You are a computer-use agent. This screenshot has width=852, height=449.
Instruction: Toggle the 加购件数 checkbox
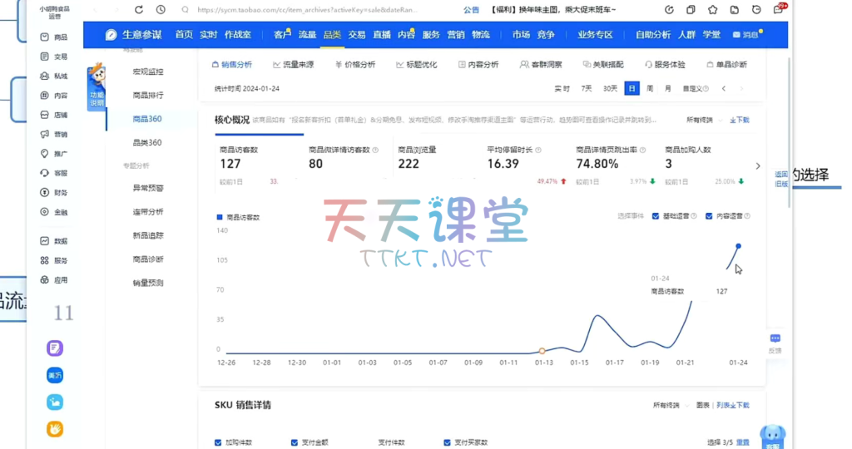pyautogui.click(x=219, y=442)
